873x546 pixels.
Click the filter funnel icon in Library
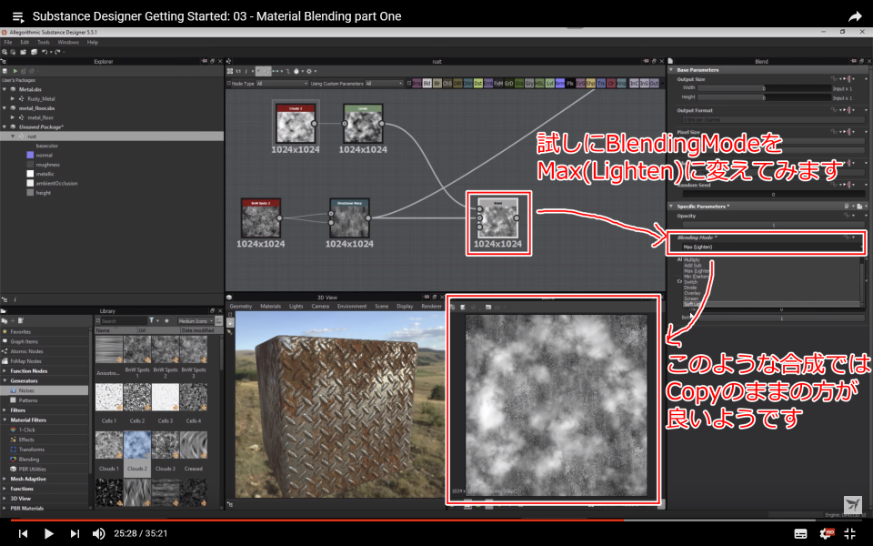151,320
